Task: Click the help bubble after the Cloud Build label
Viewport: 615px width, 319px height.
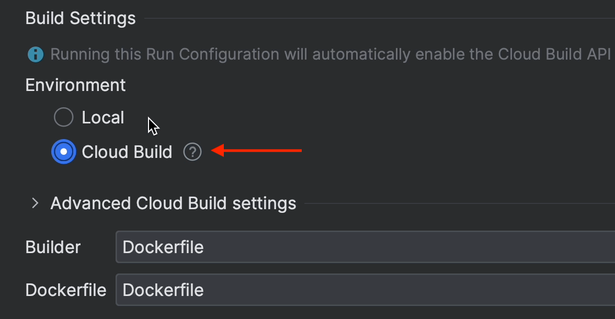Action: 192,151
